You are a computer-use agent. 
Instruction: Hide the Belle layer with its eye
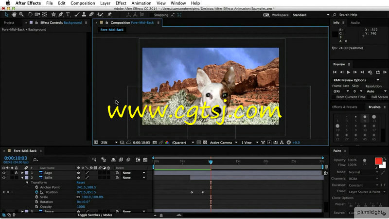[4, 178]
